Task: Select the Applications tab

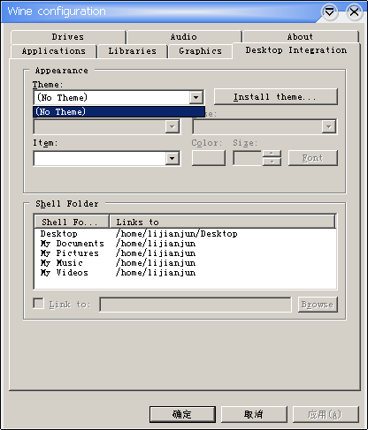Action: [54, 51]
